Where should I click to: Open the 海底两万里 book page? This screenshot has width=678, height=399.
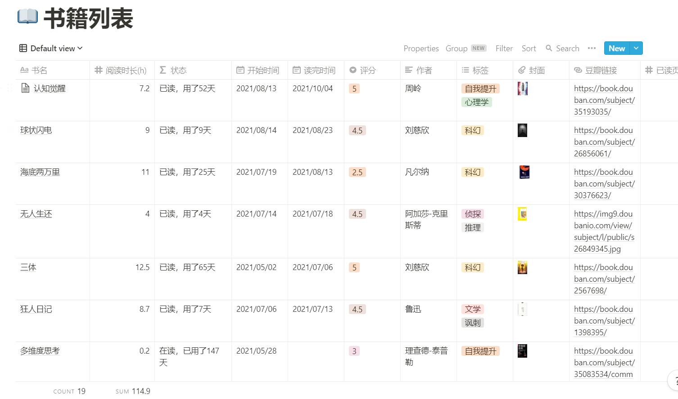click(40, 172)
